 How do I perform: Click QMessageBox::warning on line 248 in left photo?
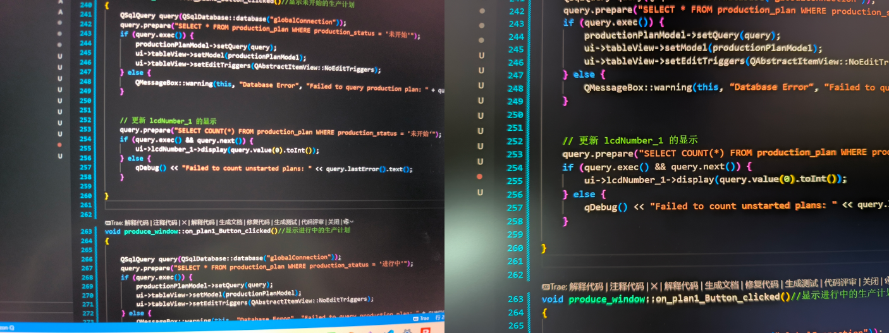click(x=174, y=83)
